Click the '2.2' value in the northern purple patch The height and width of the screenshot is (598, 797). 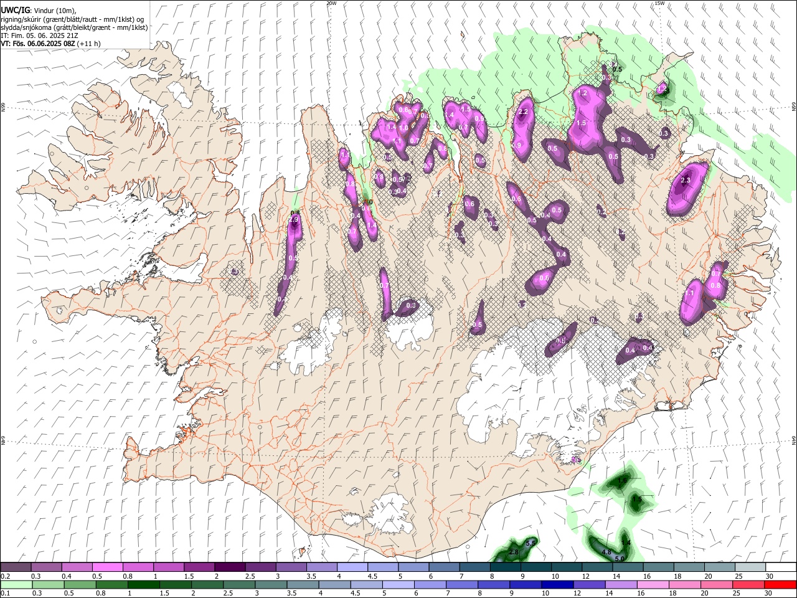523,112
